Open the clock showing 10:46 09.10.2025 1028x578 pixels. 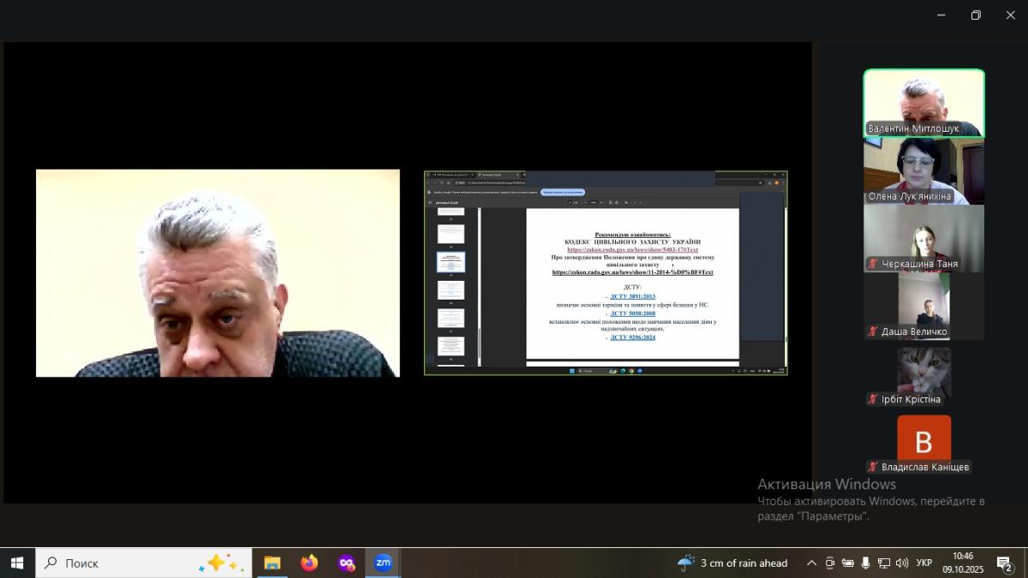pyautogui.click(x=962, y=563)
